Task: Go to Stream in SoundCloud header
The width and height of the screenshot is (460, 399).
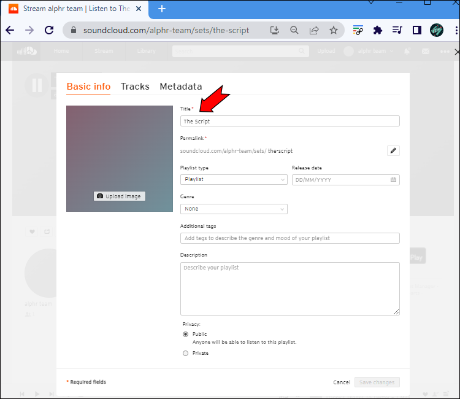Action: (x=104, y=51)
